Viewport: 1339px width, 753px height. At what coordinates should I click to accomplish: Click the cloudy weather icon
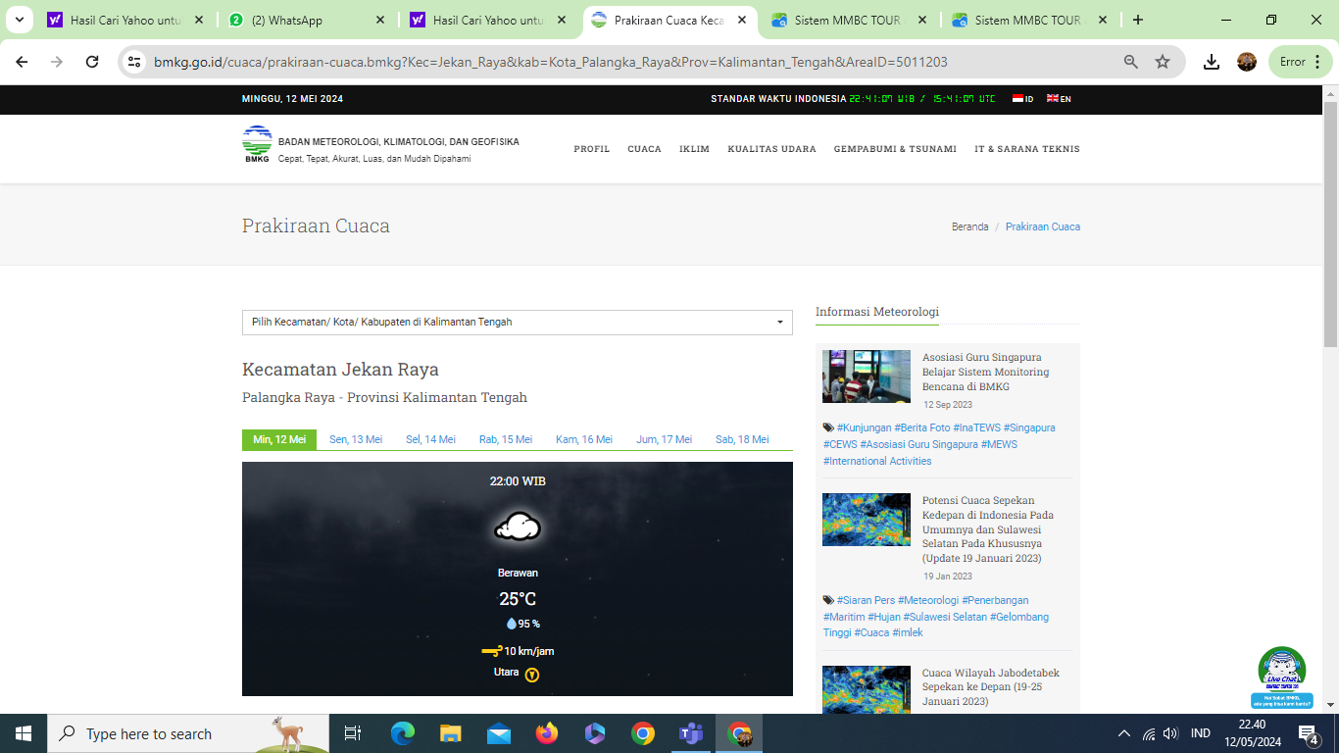pyautogui.click(x=518, y=527)
